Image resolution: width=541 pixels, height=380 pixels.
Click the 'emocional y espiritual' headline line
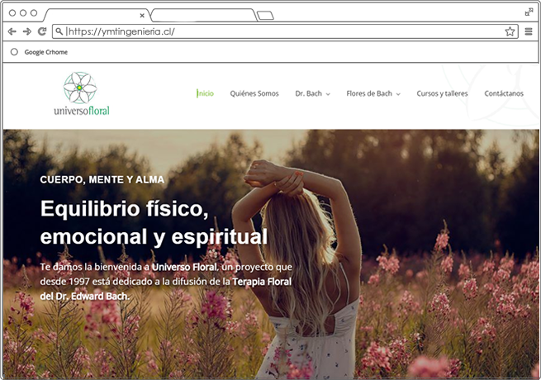[154, 237]
